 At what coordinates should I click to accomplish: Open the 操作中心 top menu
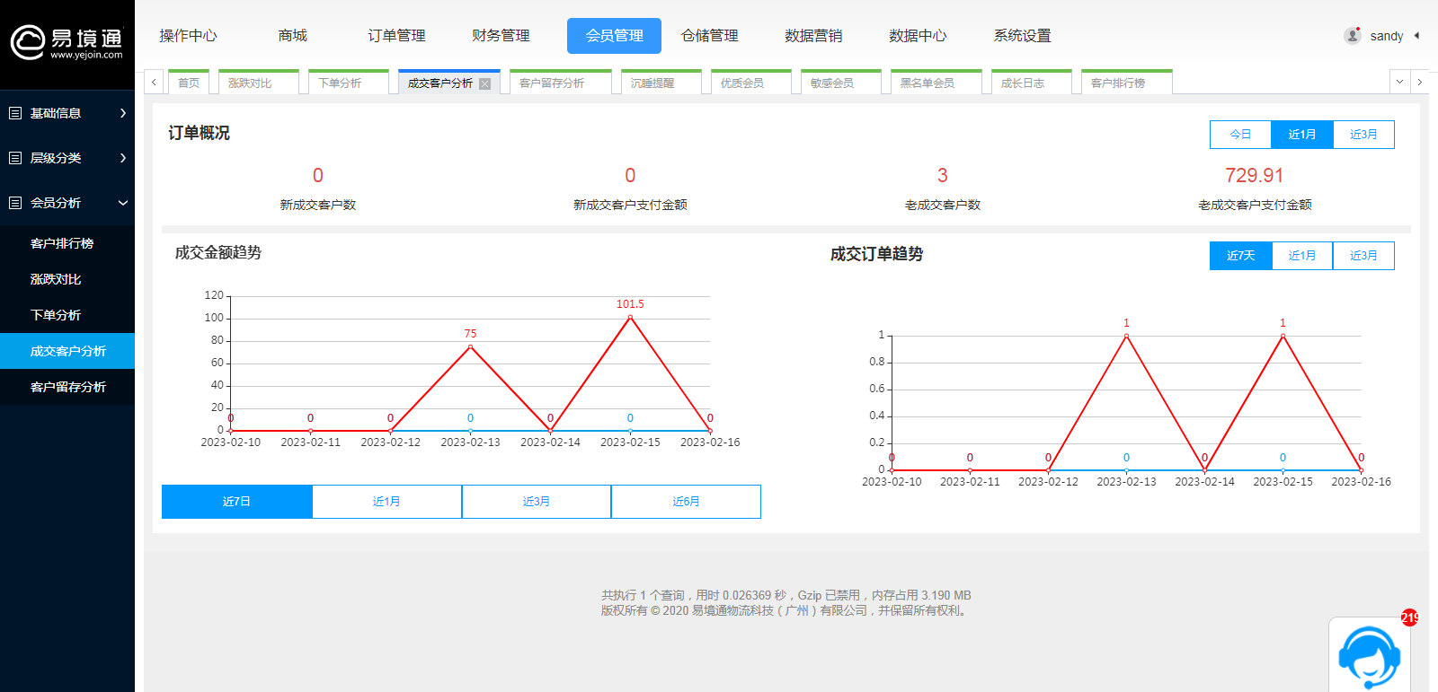[x=188, y=36]
